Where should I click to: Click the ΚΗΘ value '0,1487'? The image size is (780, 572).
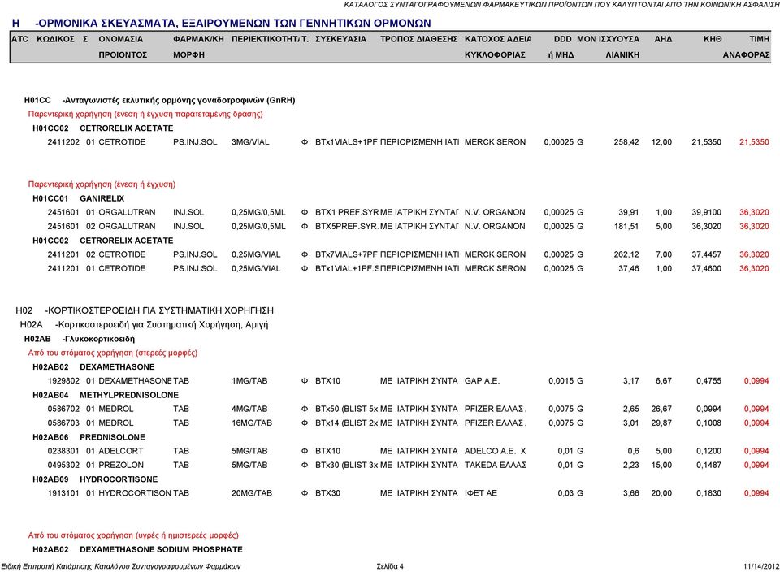708,465
